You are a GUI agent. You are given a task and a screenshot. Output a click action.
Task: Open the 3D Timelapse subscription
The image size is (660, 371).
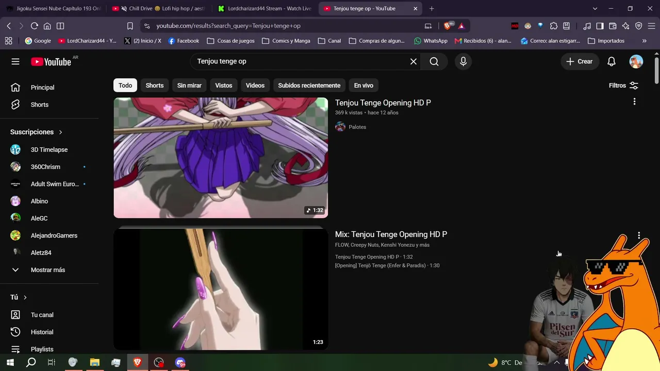tap(49, 149)
